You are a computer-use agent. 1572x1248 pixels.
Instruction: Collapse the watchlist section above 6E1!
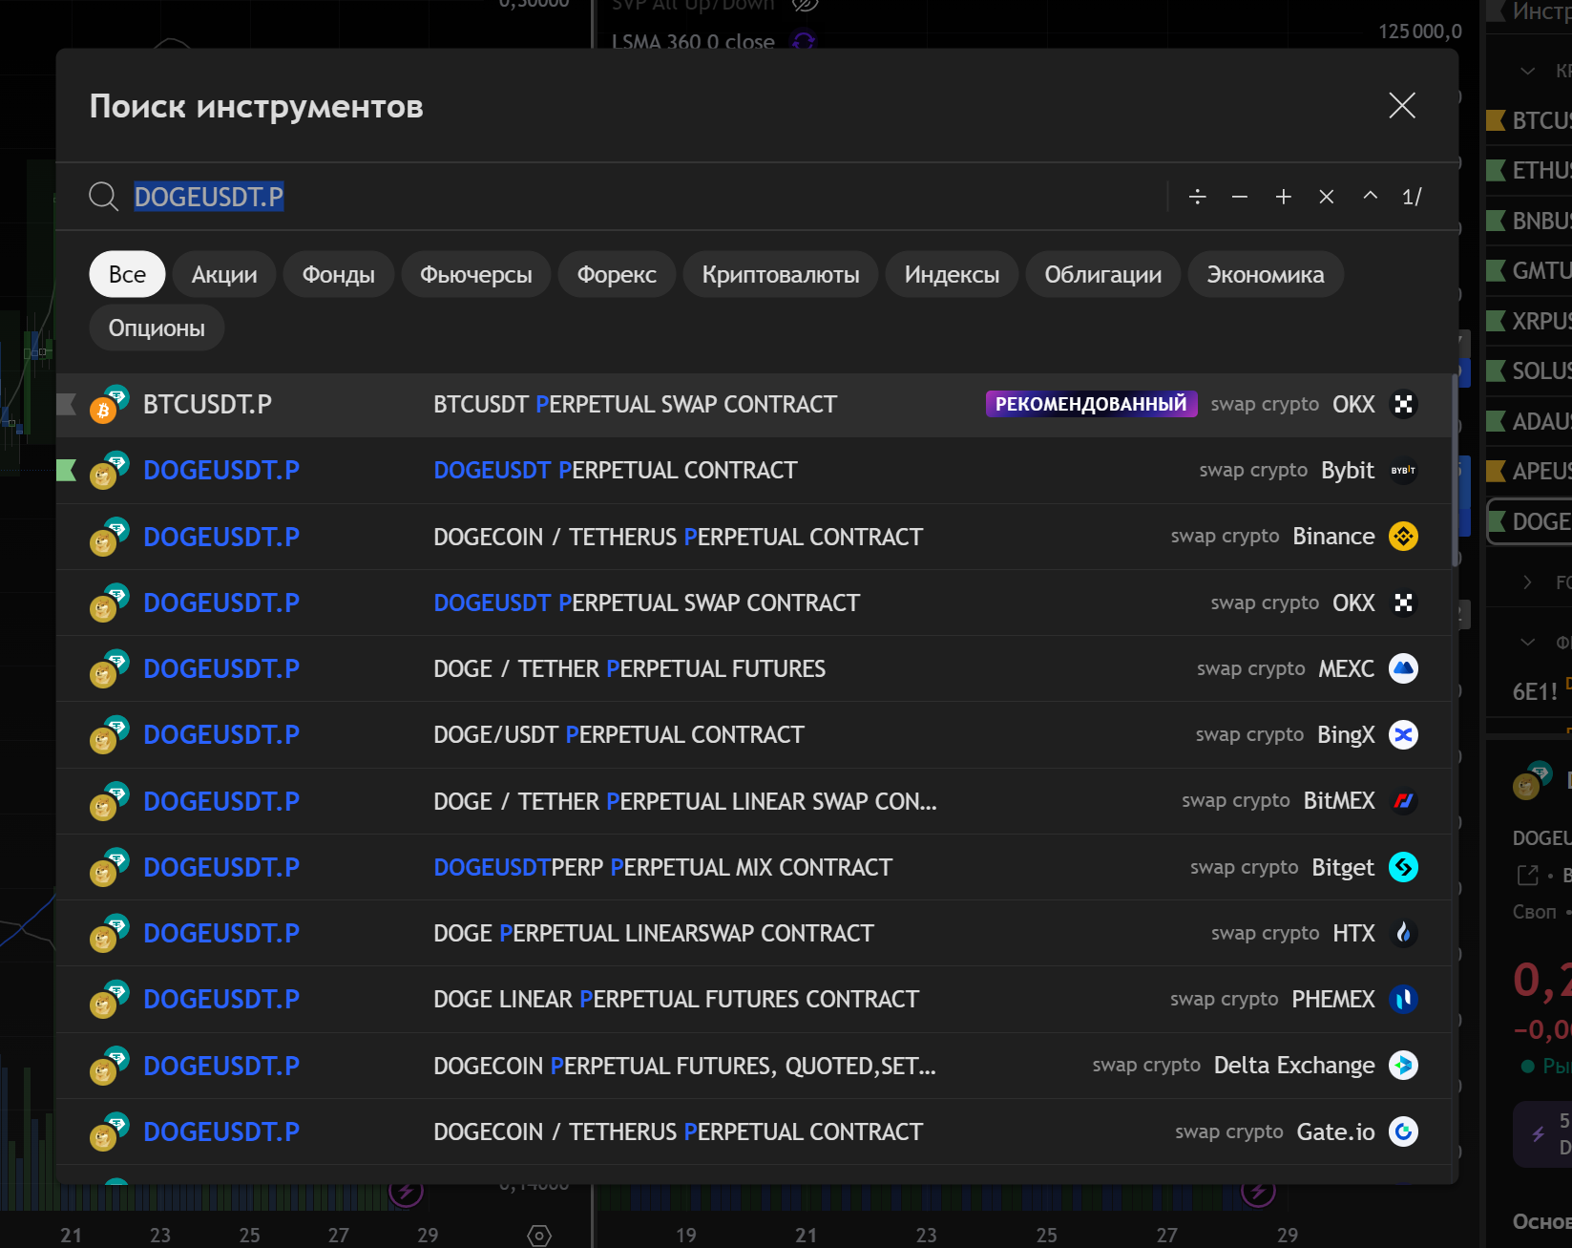[1527, 642]
